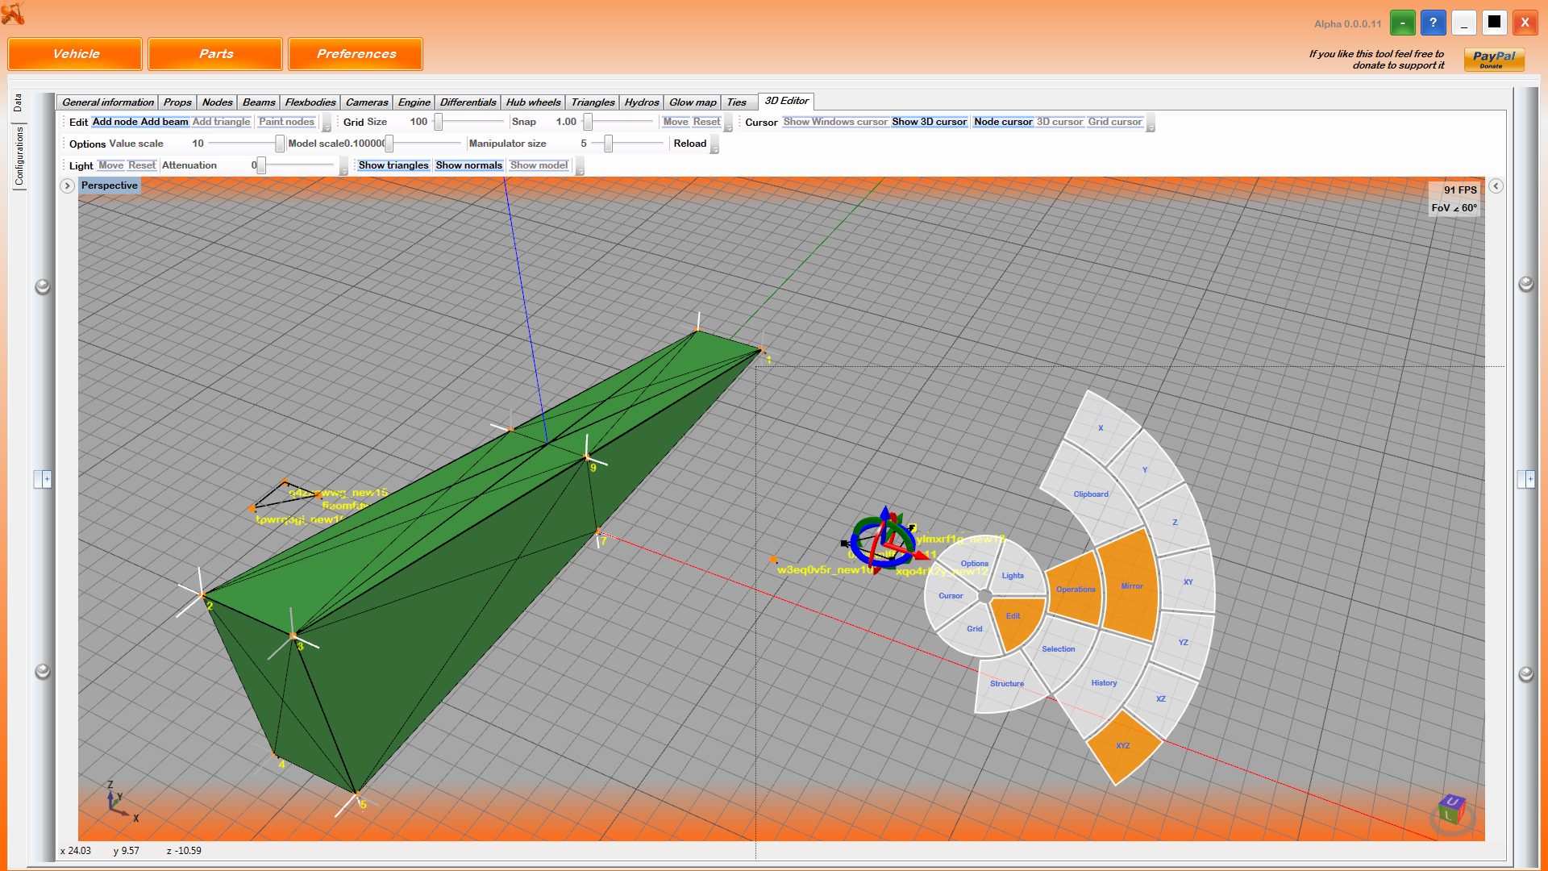Click the Preferences button
The width and height of the screenshot is (1548, 871).
pos(356,54)
